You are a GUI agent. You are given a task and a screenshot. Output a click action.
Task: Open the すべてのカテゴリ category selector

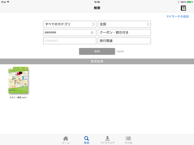pos(70,24)
